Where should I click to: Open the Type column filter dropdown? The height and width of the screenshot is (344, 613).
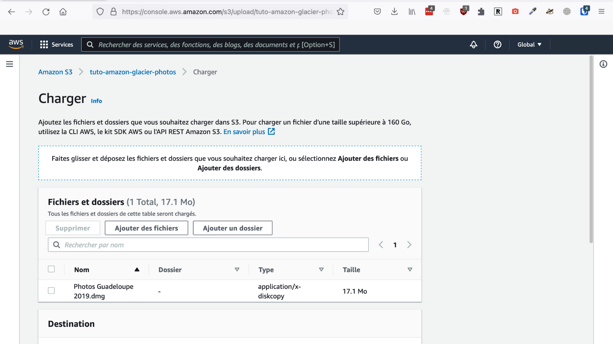click(x=321, y=269)
